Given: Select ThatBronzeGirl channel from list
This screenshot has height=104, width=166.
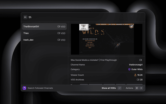Looking at the screenshot, I should point(44,27).
